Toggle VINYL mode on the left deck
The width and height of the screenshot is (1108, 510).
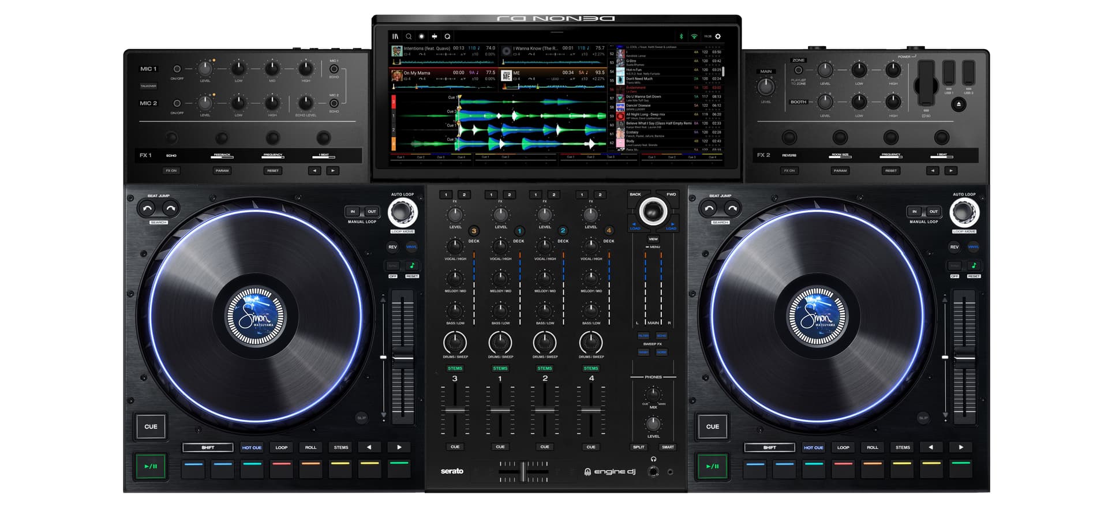tap(411, 247)
